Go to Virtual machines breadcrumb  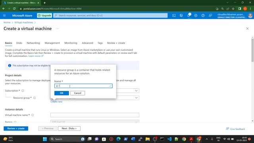coord(24,22)
